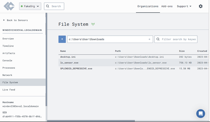Viewport: 210px width, 122px height.
Task: Click the top Search field
Action: tap(54, 6)
